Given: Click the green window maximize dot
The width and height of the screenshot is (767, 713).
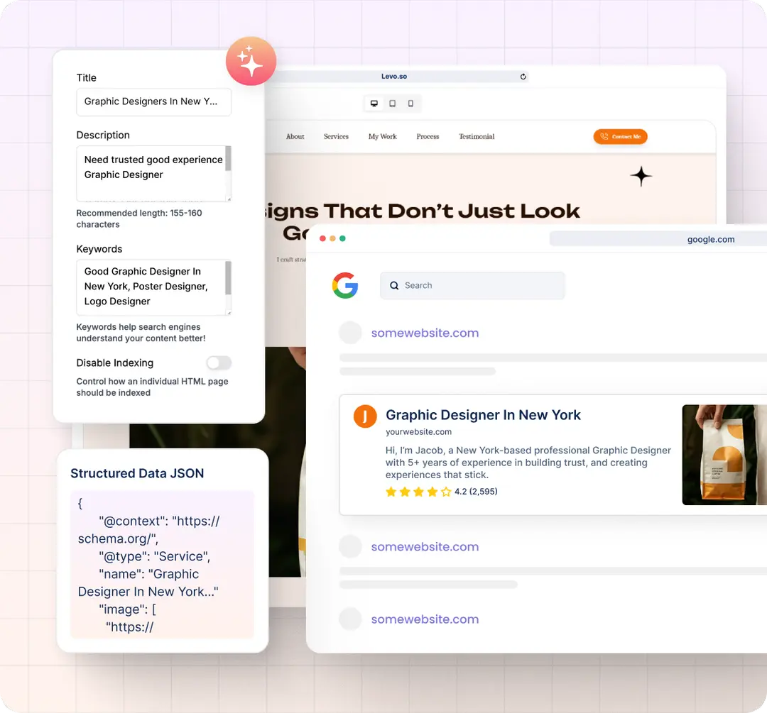Looking at the screenshot, I should point(342,238).
